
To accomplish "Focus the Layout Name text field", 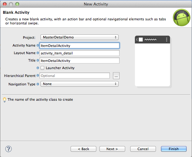I will click(79, 53).
